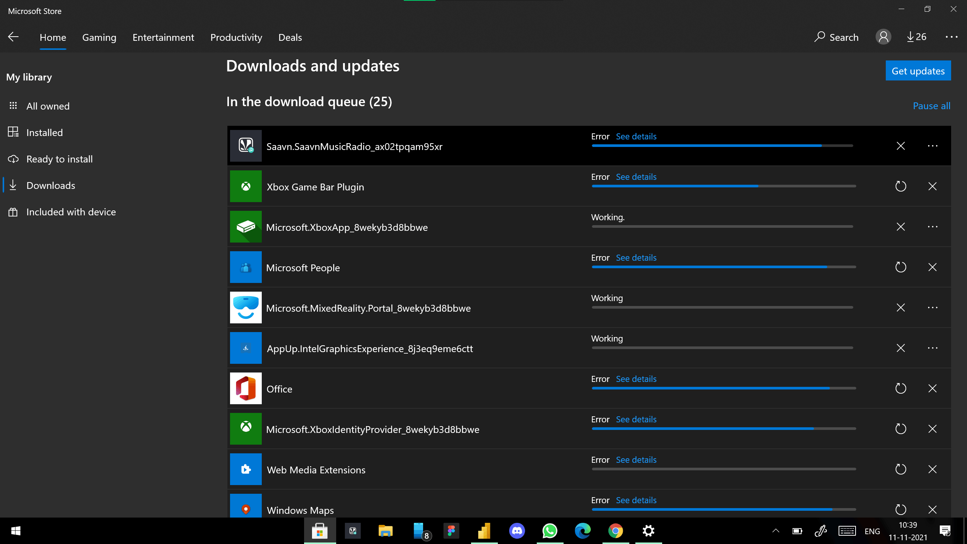Click the Pause all link
This screenshot has width=967, height=544.
click(931, 106)
